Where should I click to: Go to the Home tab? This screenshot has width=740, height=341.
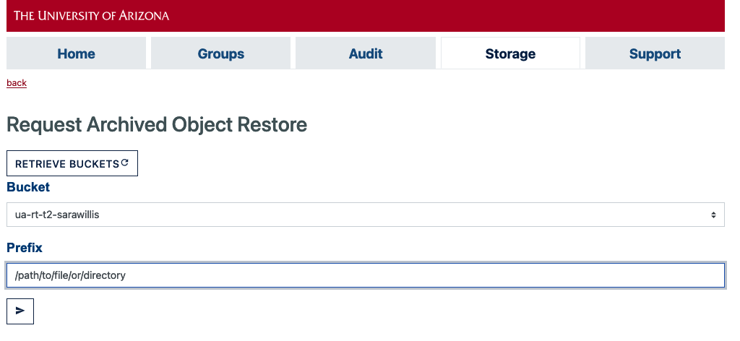pos(76,53)
